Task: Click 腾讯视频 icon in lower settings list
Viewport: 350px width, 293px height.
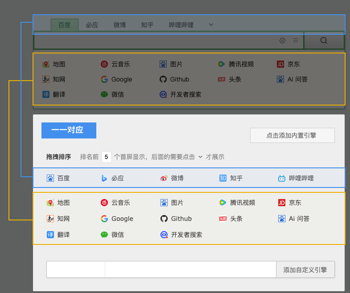Action: tap(223, 203)
